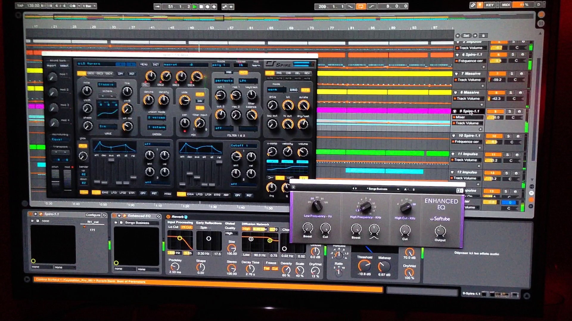The image size is (572, 321).
Task: Enable the Reverb Lo Cut filter
Action: coord(173,227)
